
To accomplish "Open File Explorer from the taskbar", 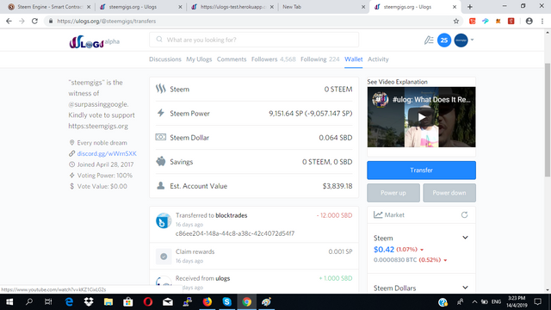I will [108, 302].
